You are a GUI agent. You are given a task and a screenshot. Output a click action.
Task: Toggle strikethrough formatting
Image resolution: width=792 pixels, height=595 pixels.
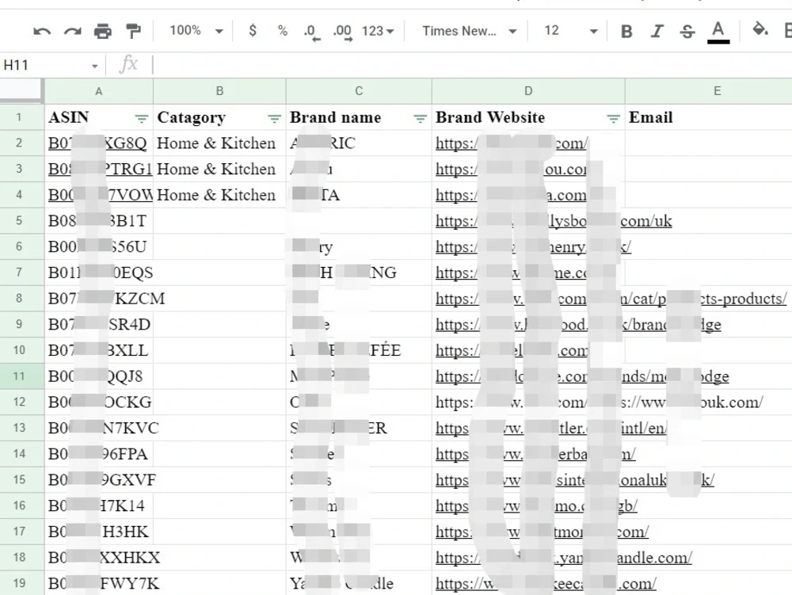pos(687,32)
